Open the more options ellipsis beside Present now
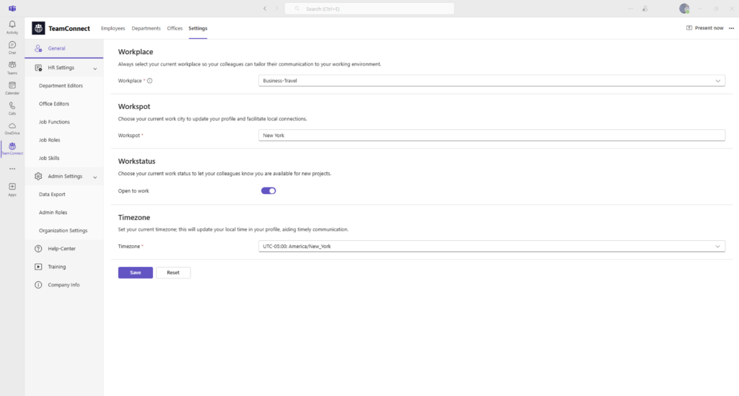 click(732, 28)
